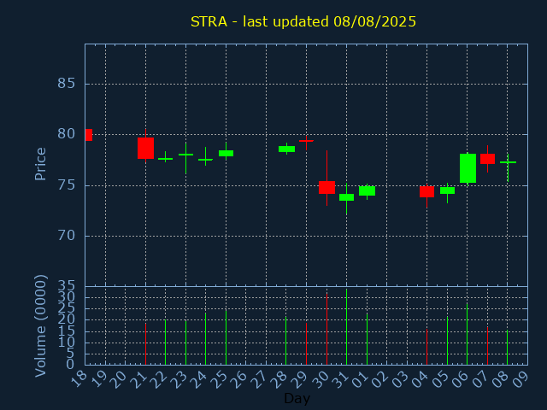Click the green candlestick on day 01

click(367, 190)
